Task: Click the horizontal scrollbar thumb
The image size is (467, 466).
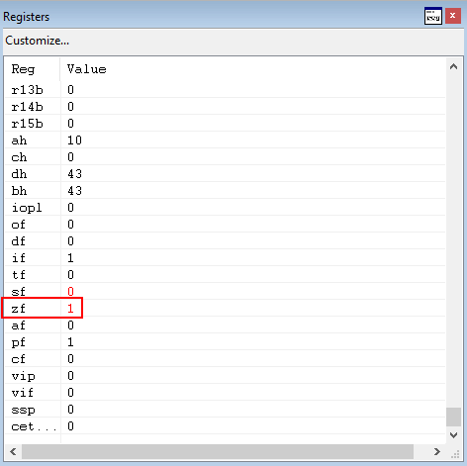Action: pos(218,451)
